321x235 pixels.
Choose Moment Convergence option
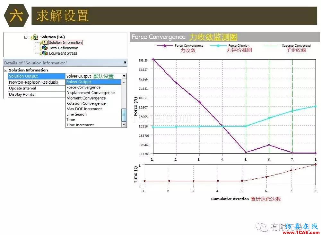tap(93, 98)
